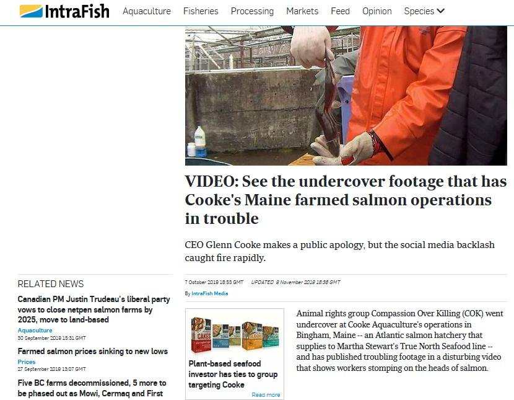Open the Fisheries section
The height and width of the screenshot is (400, 514).
[201, 11]
